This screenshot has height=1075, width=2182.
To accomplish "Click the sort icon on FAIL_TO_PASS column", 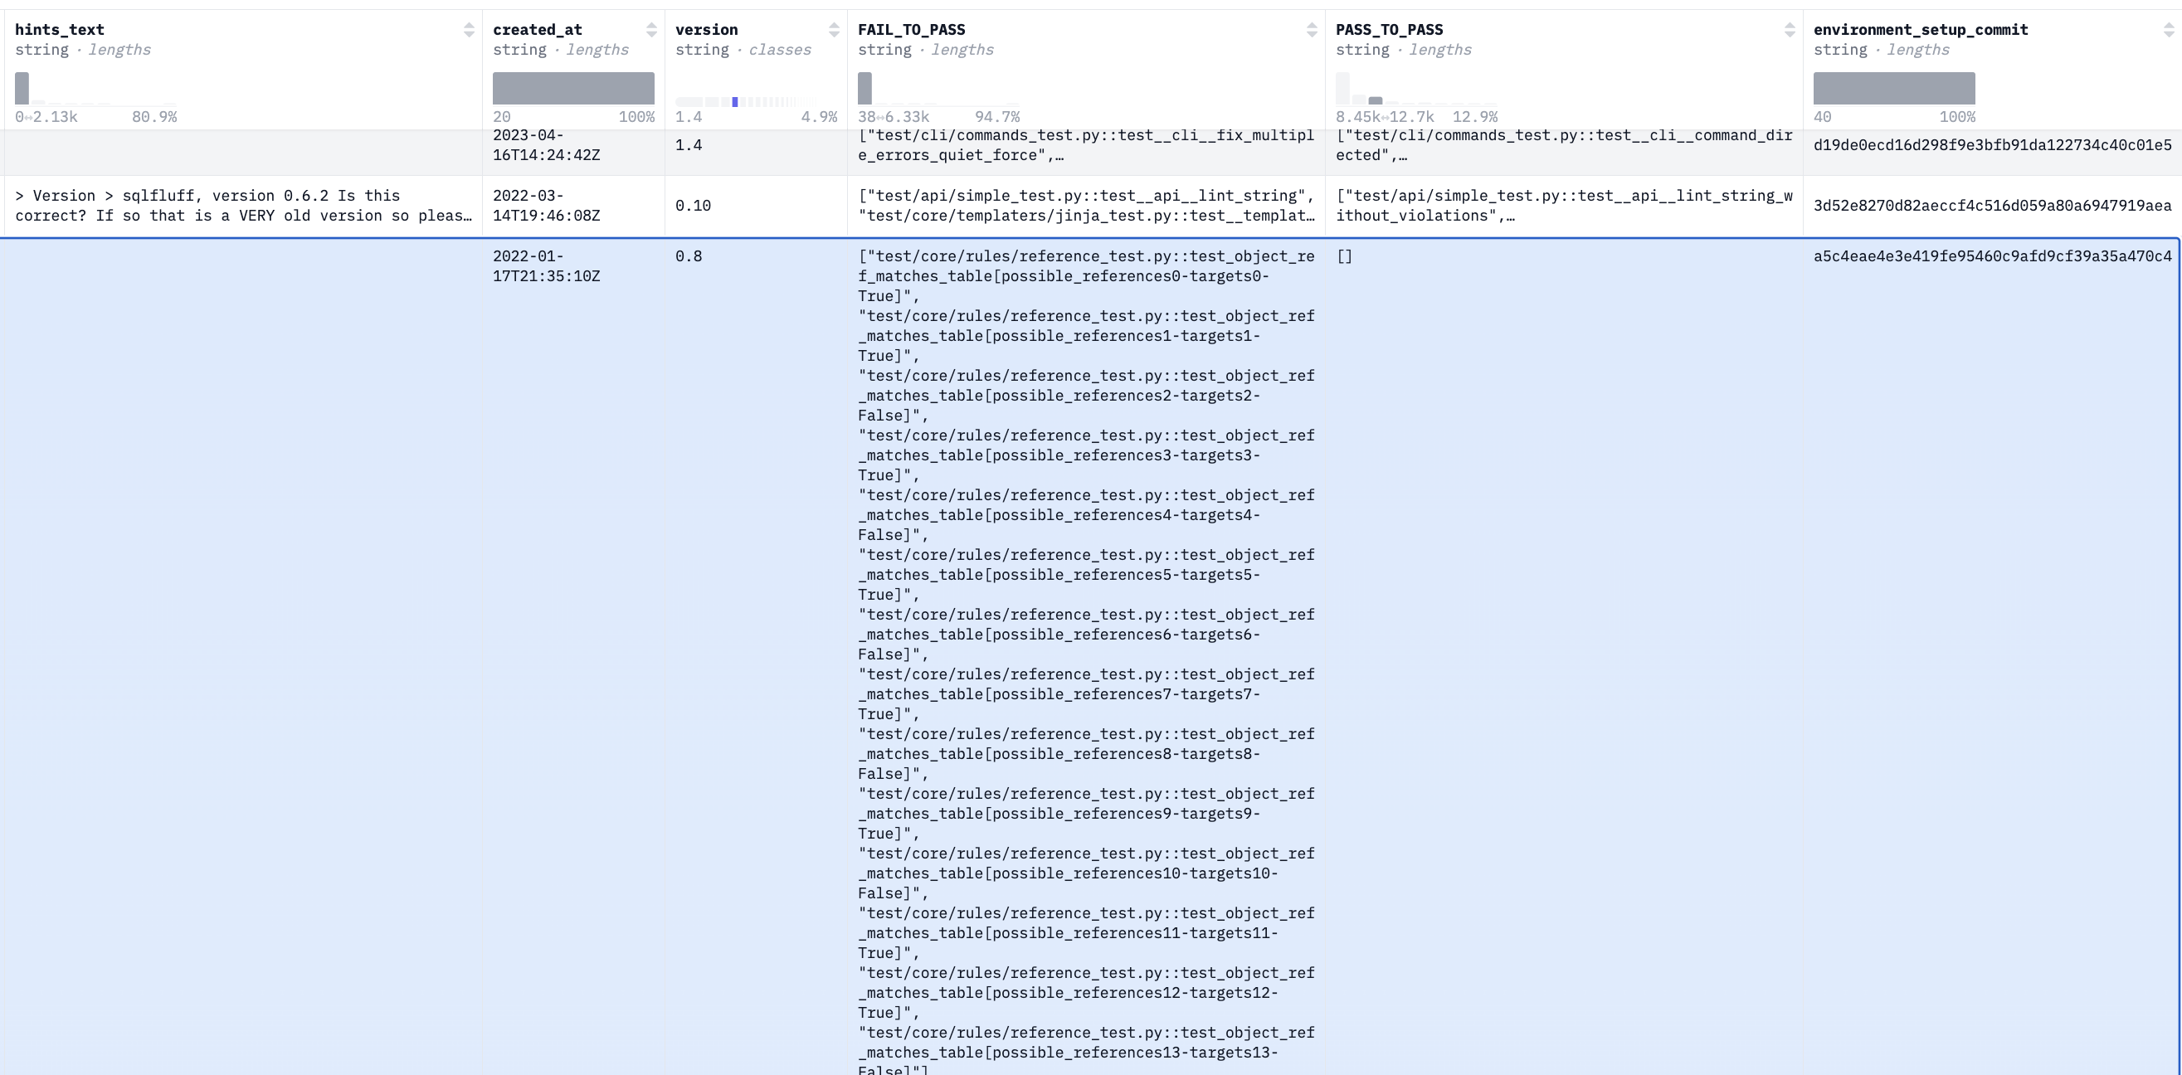I will (1314, 30).
